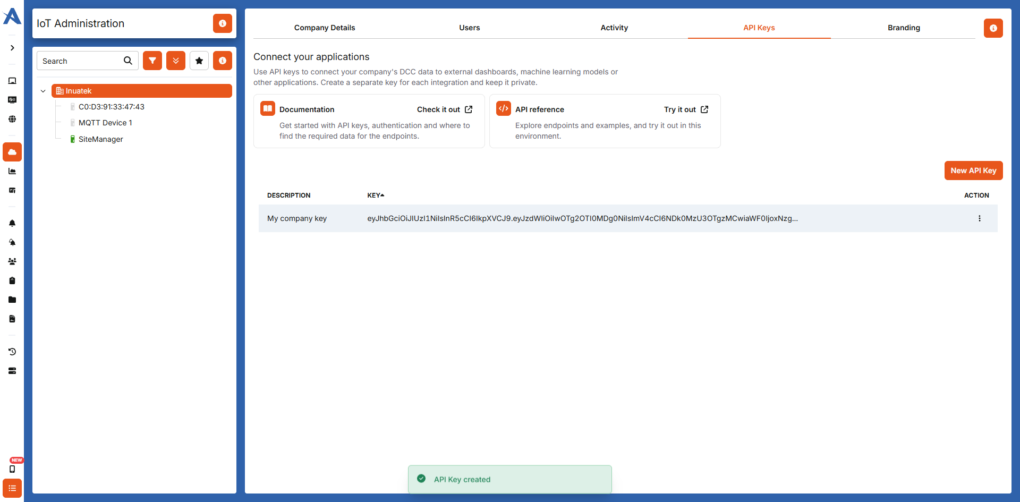Image resolution: width=1020 pixels, height=502 pixels.
Task: Open the bell alarms icon in sidebar
Action: point(12,223)
